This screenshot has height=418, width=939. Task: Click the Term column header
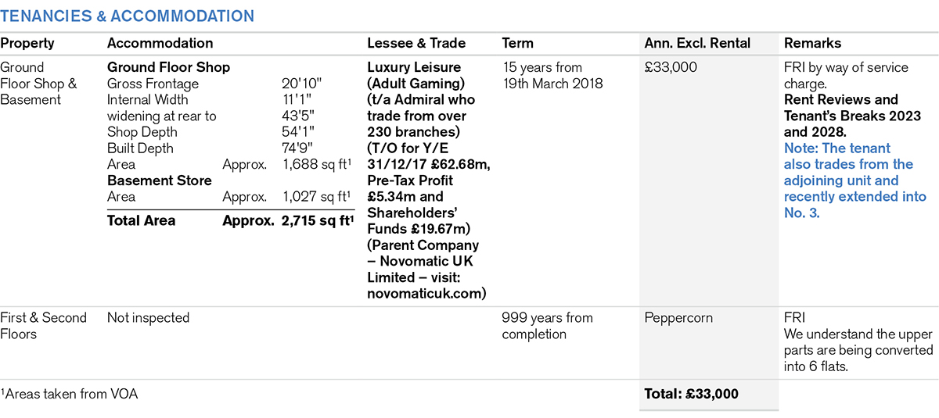(517, 44)
